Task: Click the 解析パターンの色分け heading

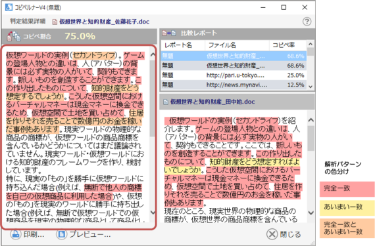Action: tap(343, 167)
